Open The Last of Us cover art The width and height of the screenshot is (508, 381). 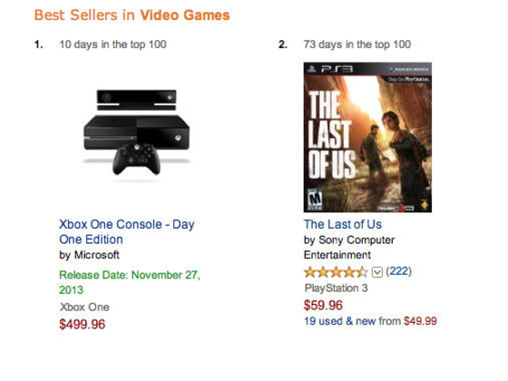(x=367, y=137)
